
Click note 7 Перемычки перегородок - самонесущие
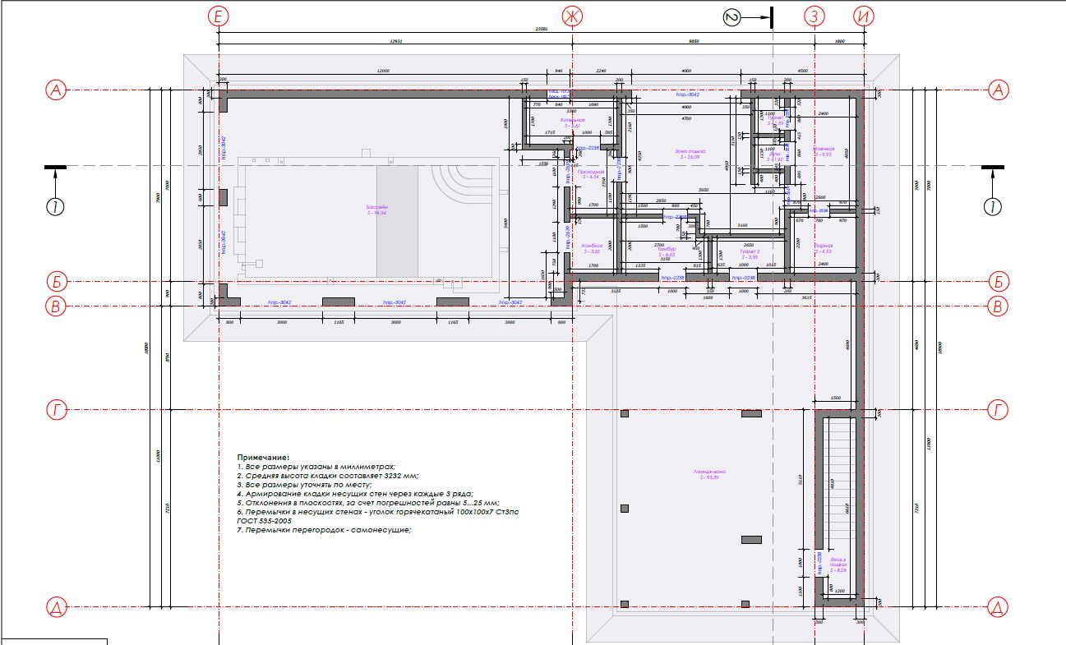[324, 531]
